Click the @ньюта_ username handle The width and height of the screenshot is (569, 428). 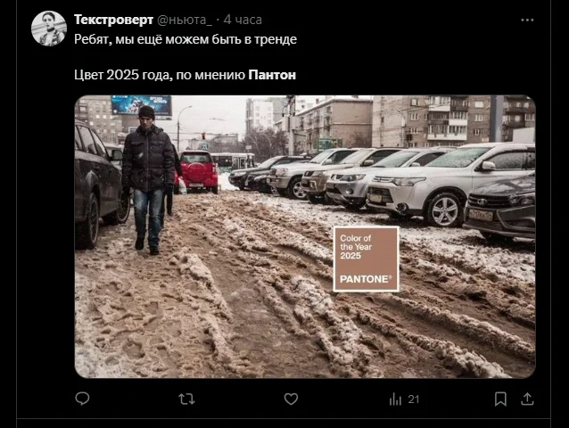tap(185, 20)
